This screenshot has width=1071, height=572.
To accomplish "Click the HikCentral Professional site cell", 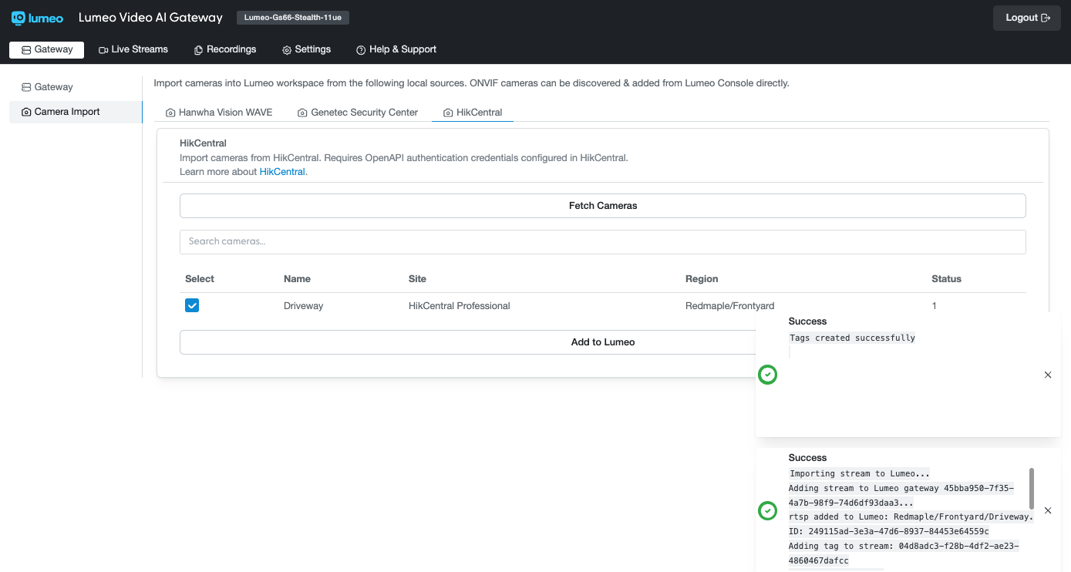I will click(460, 306).
